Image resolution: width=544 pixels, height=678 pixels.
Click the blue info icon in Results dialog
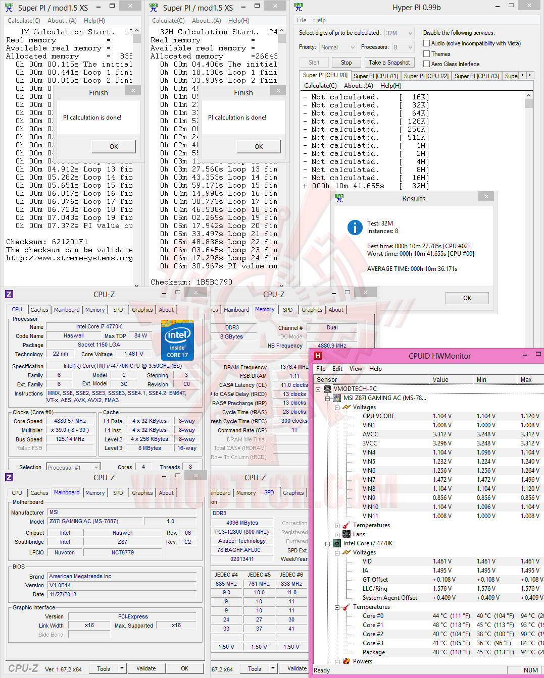click(355, 228)
